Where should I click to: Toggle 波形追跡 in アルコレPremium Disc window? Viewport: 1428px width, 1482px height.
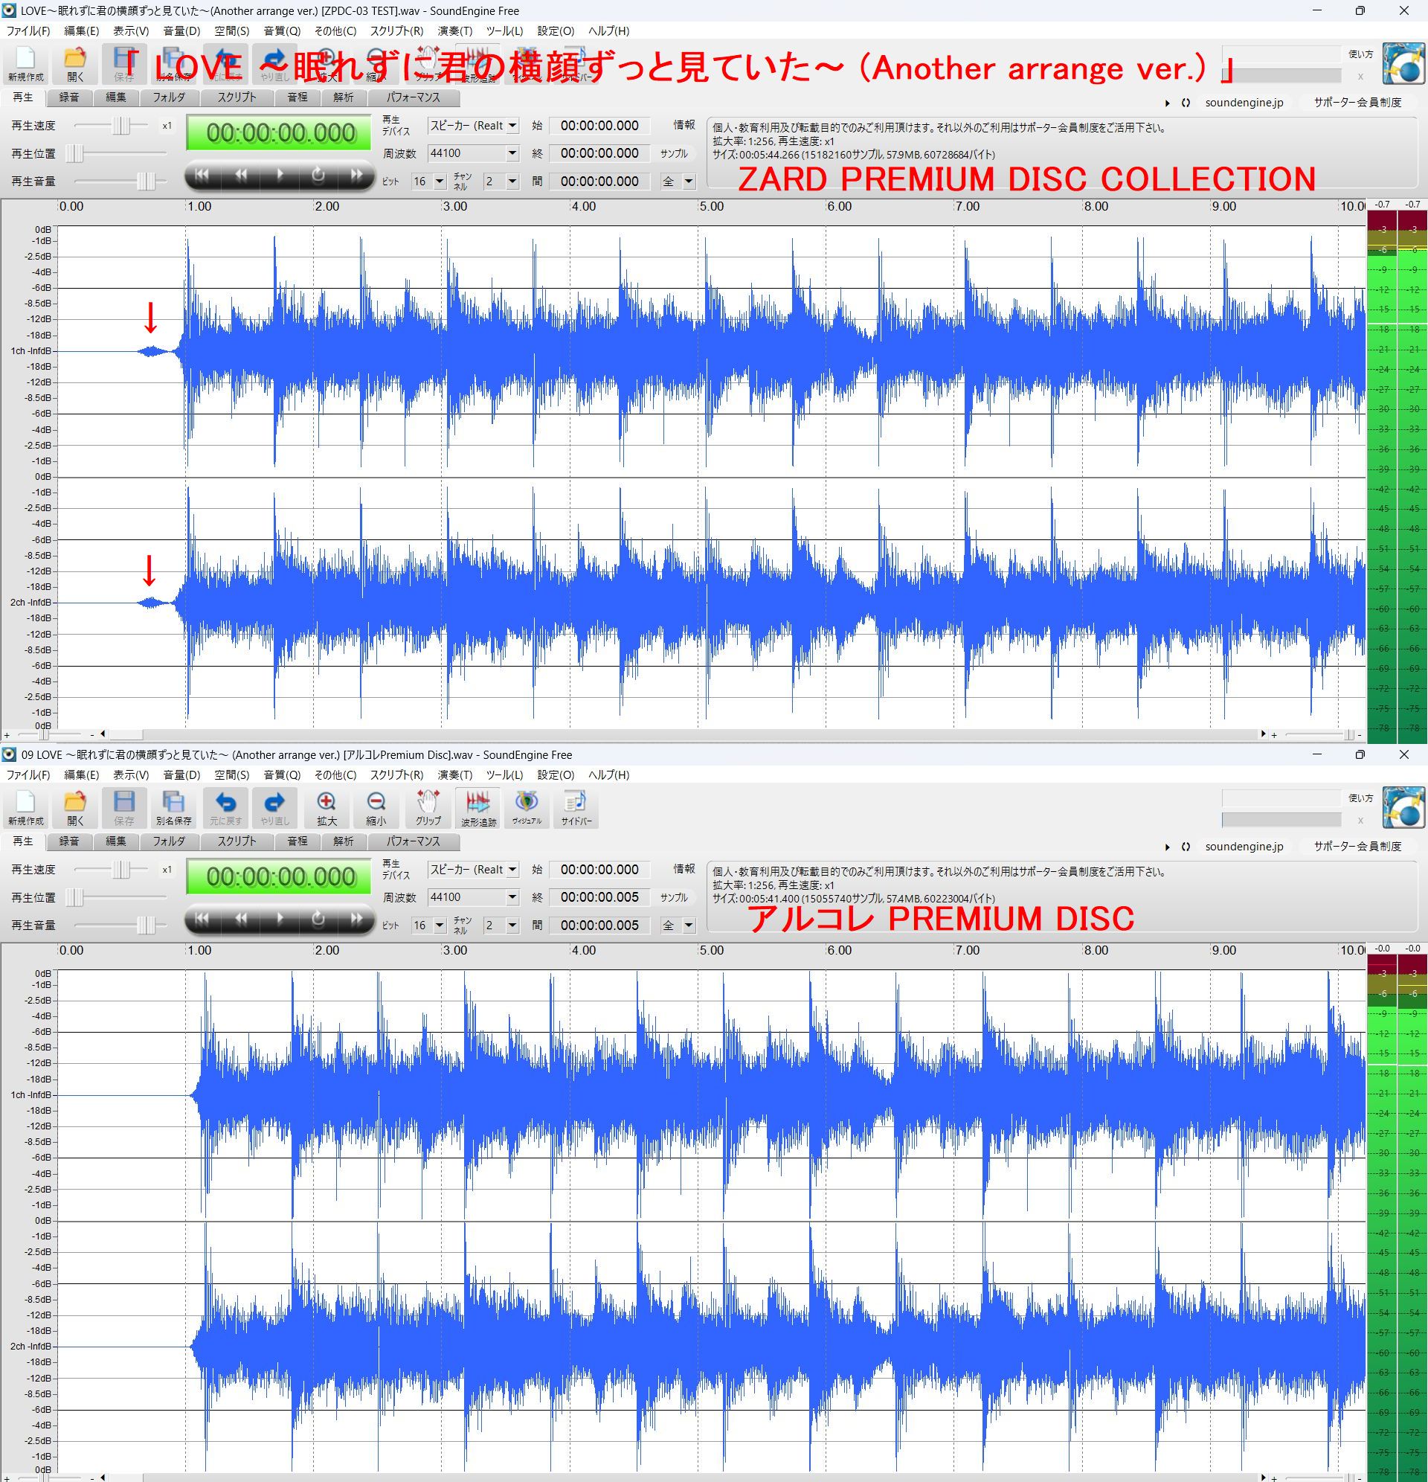477,806
